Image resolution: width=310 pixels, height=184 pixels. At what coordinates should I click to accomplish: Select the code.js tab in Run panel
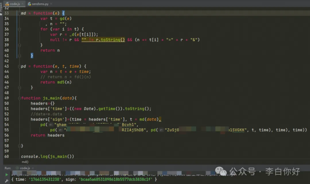(25, 168)
